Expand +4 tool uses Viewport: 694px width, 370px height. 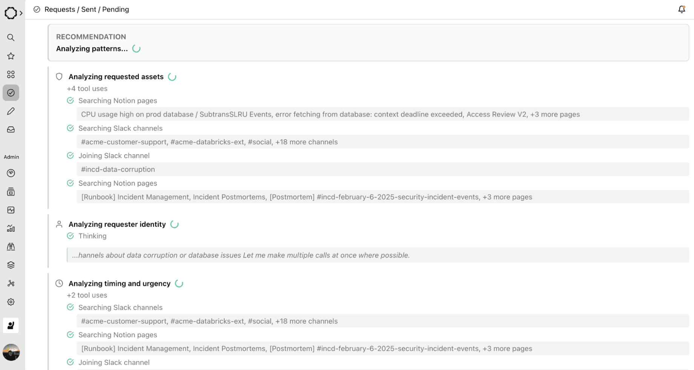coord(87,89)
